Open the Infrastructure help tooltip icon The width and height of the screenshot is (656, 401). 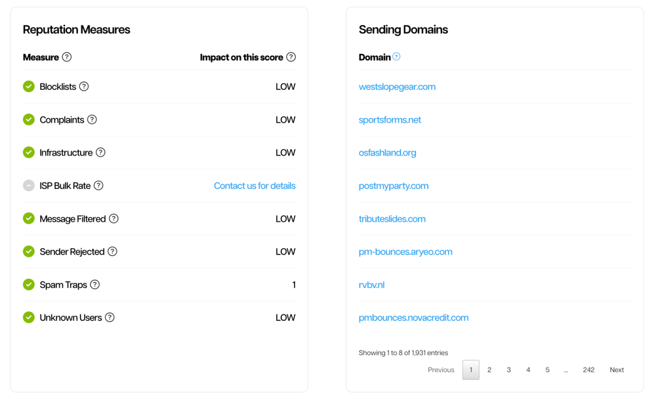coord(100,152)
